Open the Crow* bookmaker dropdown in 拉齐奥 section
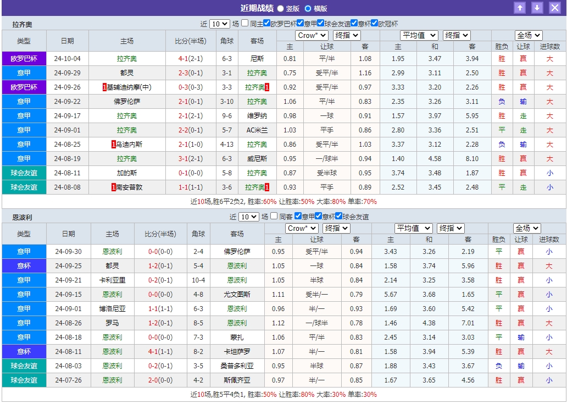Screen dimensions: 567x404 tap(312, 35)
